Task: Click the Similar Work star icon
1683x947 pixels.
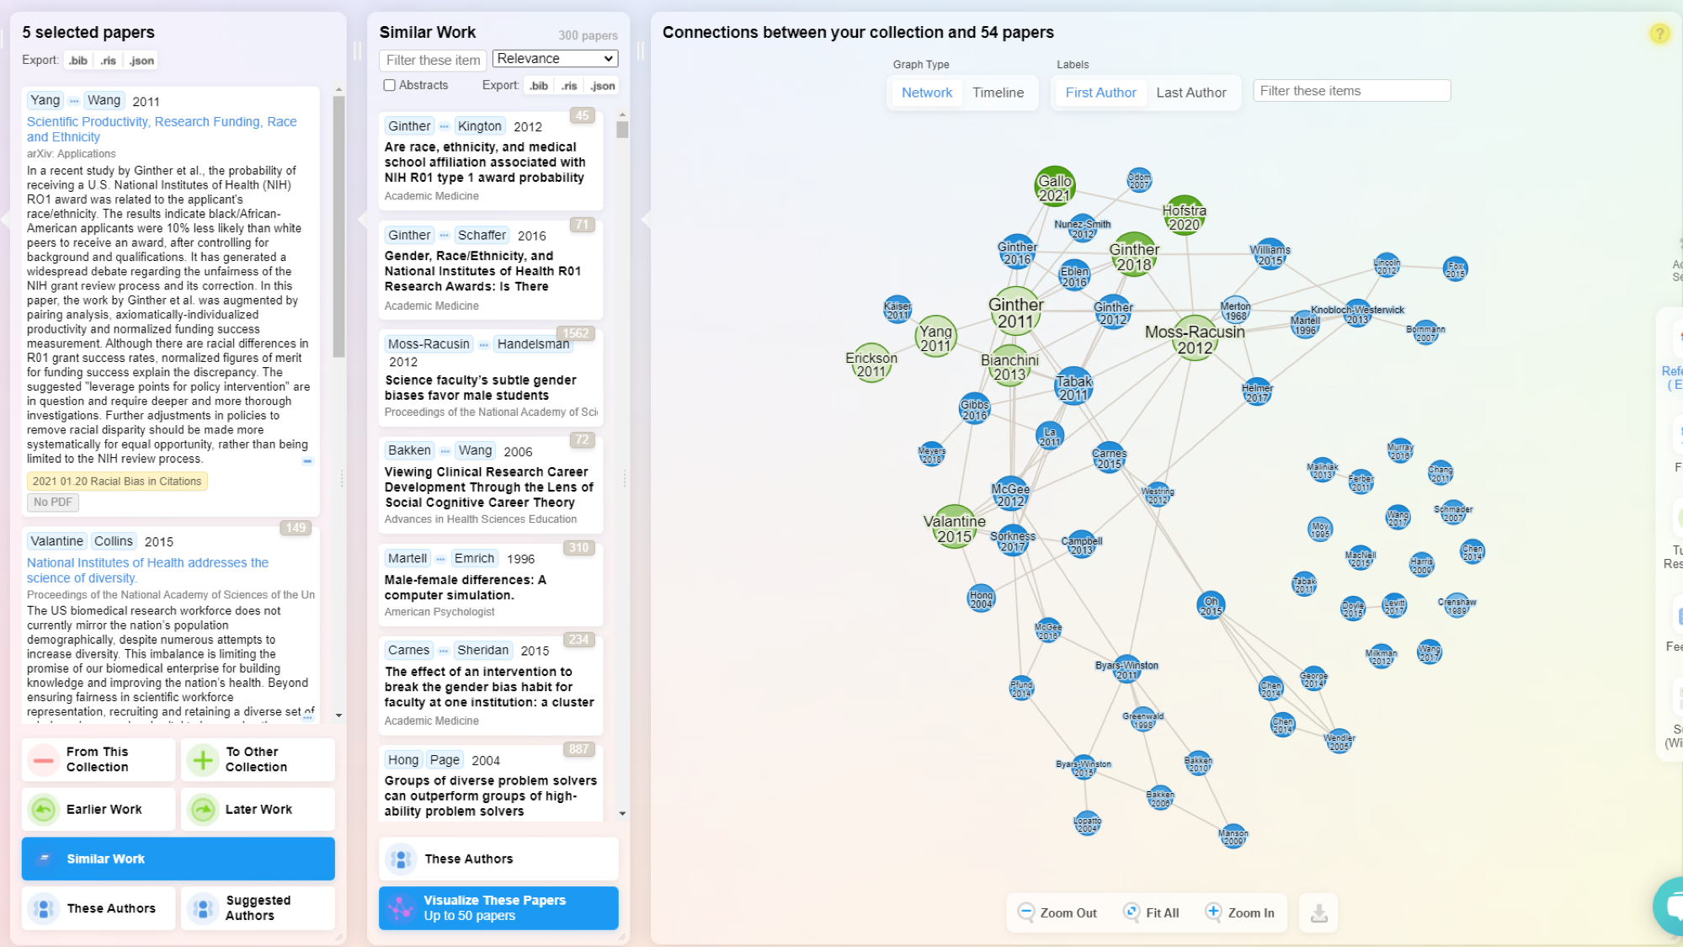Action: click(44, 858)
